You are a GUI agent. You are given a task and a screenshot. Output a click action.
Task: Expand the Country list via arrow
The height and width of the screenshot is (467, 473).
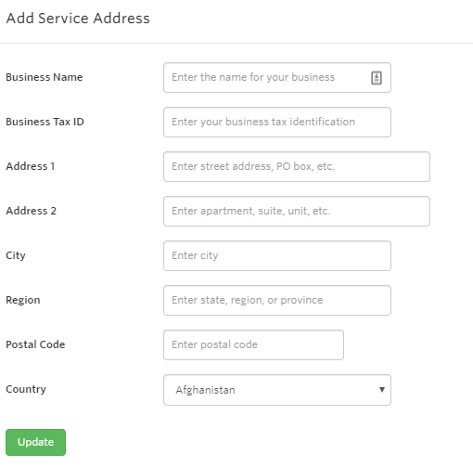(382, 390)
